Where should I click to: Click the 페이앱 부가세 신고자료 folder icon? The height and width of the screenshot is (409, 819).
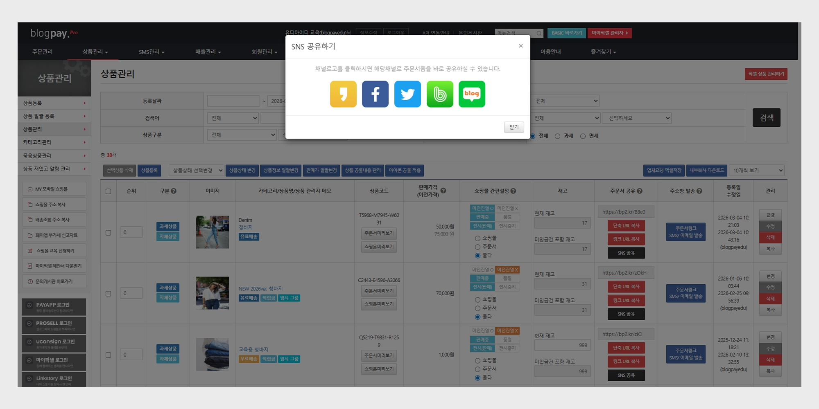click(x=30, y=235)
